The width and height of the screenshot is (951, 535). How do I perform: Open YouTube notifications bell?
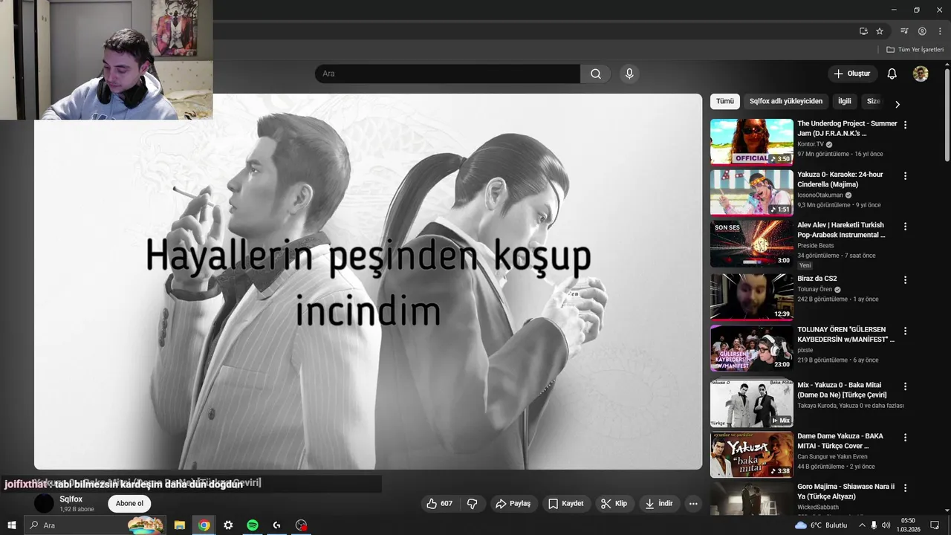pos(892,74)
